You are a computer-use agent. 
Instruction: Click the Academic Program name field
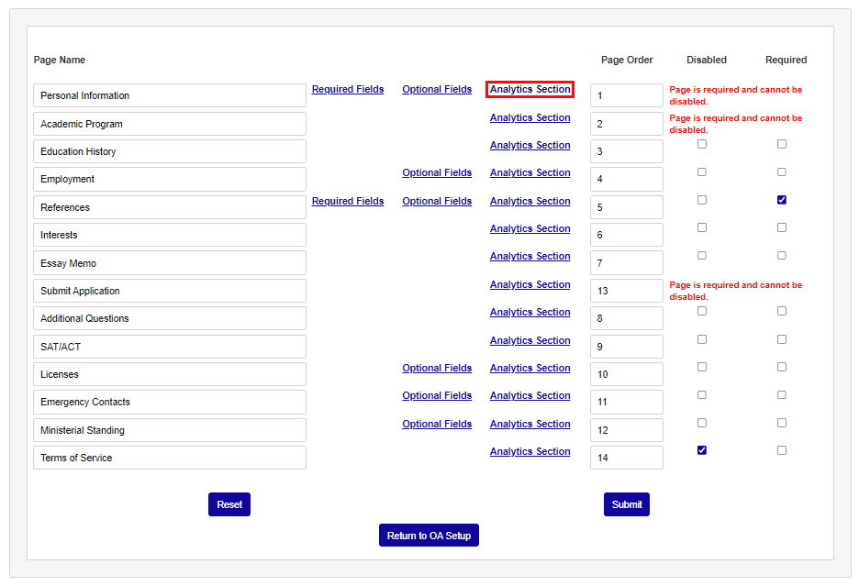pyautogui.click(x=169, y=123)
